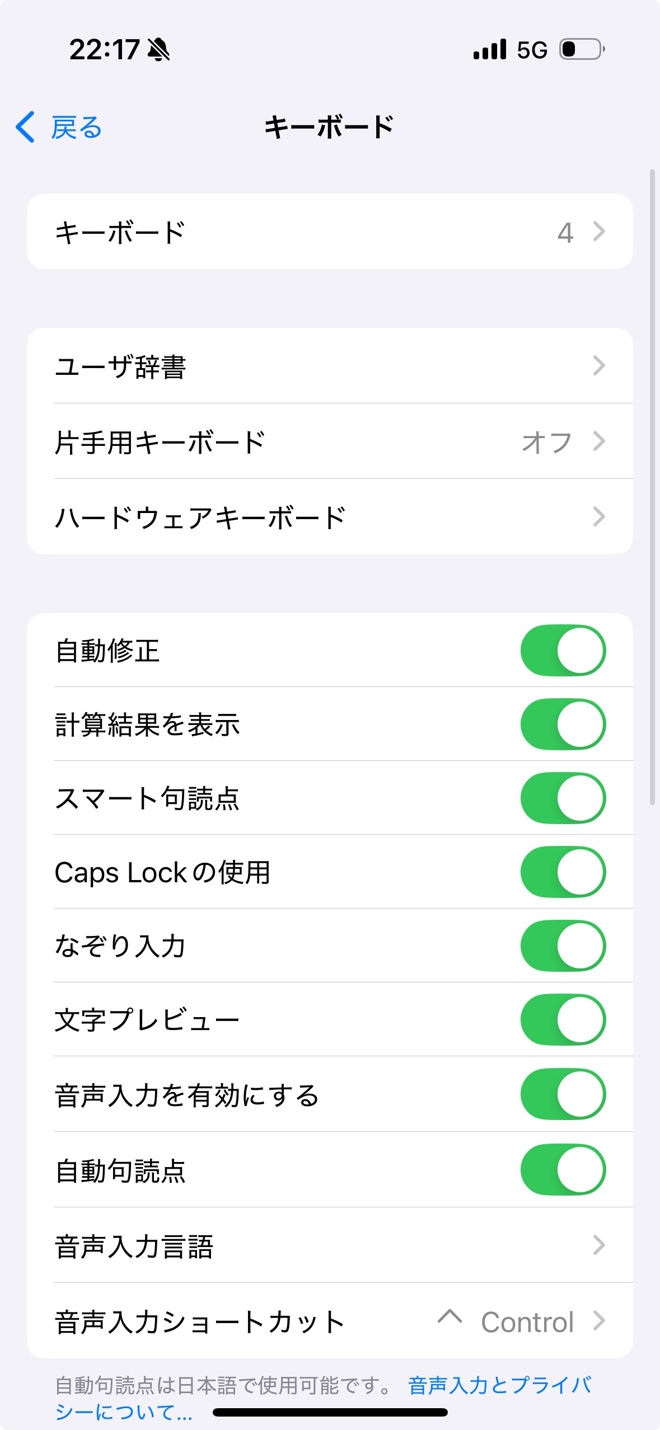Open the 音声入力とプライバシーについて link
660x1430 pixels.
[x=498, y=1385]
